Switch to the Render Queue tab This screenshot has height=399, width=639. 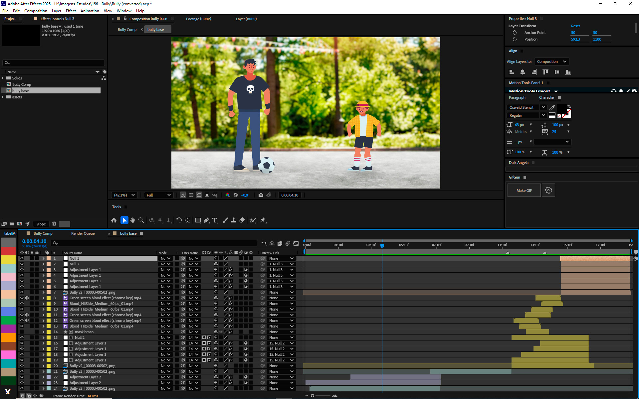click(x=83, y=233)
